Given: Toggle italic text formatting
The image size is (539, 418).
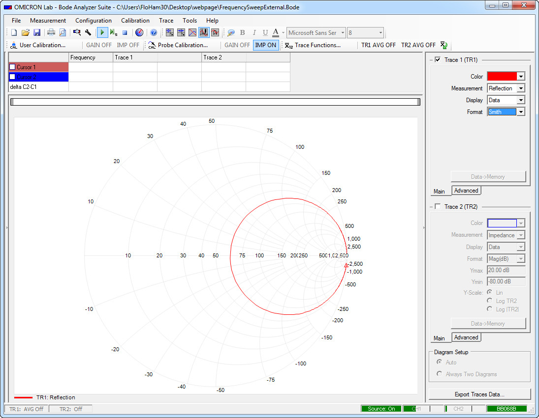Looking at the screenshot, I should click(x=254, y=32).
